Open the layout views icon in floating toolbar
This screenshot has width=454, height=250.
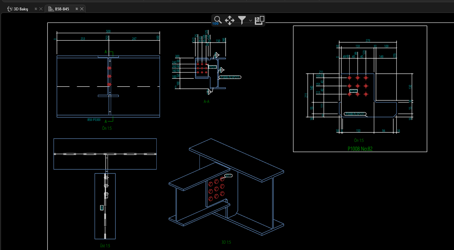click(x=259, y=20)
